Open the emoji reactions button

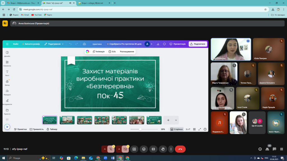[x=144, y=149]
